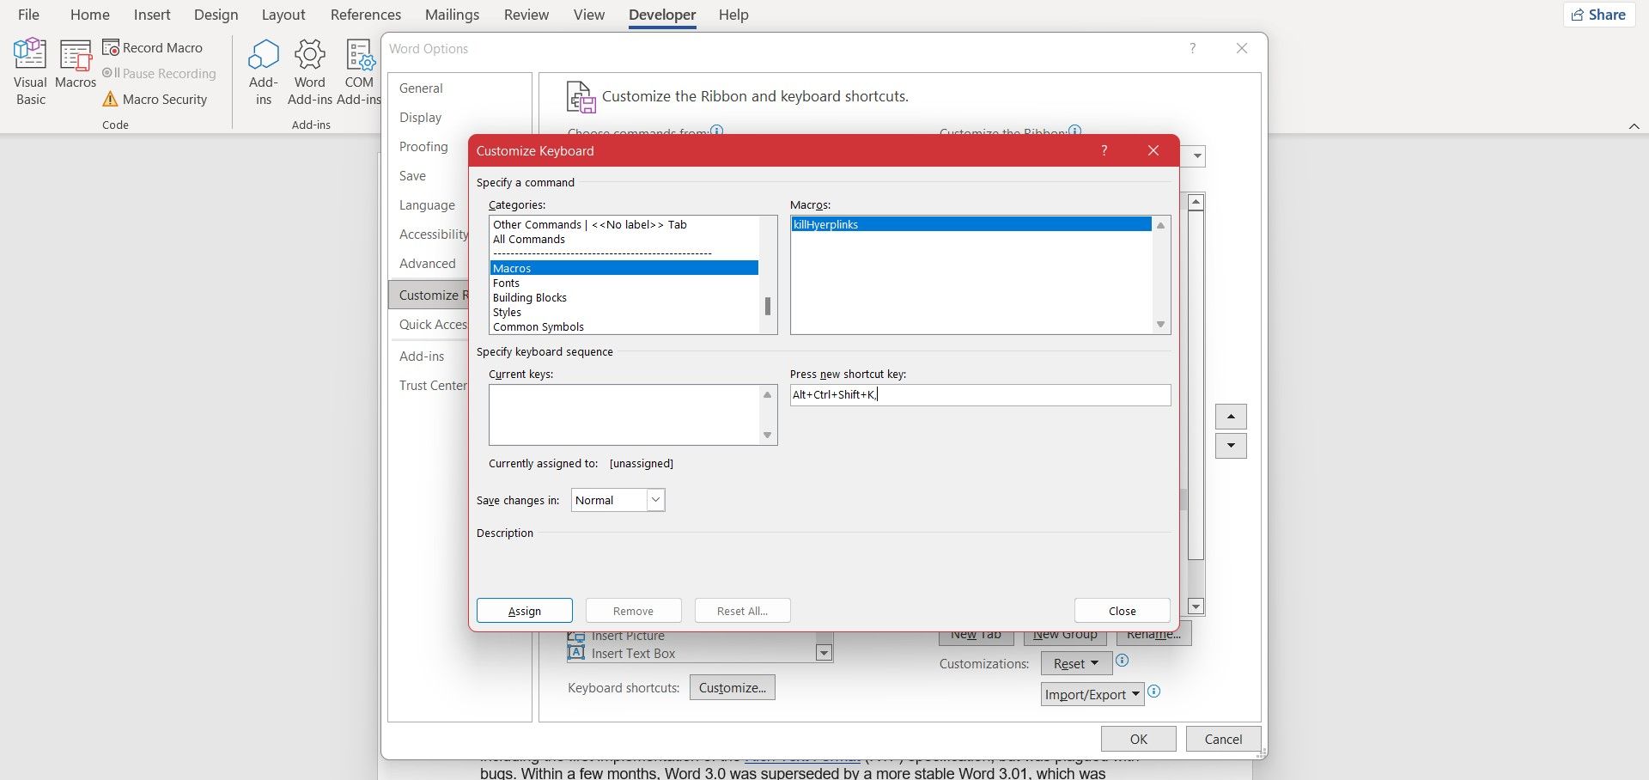Viewport: 1649px width, 780px height.
Task: Open the File menu
Action: pos(28,15)
